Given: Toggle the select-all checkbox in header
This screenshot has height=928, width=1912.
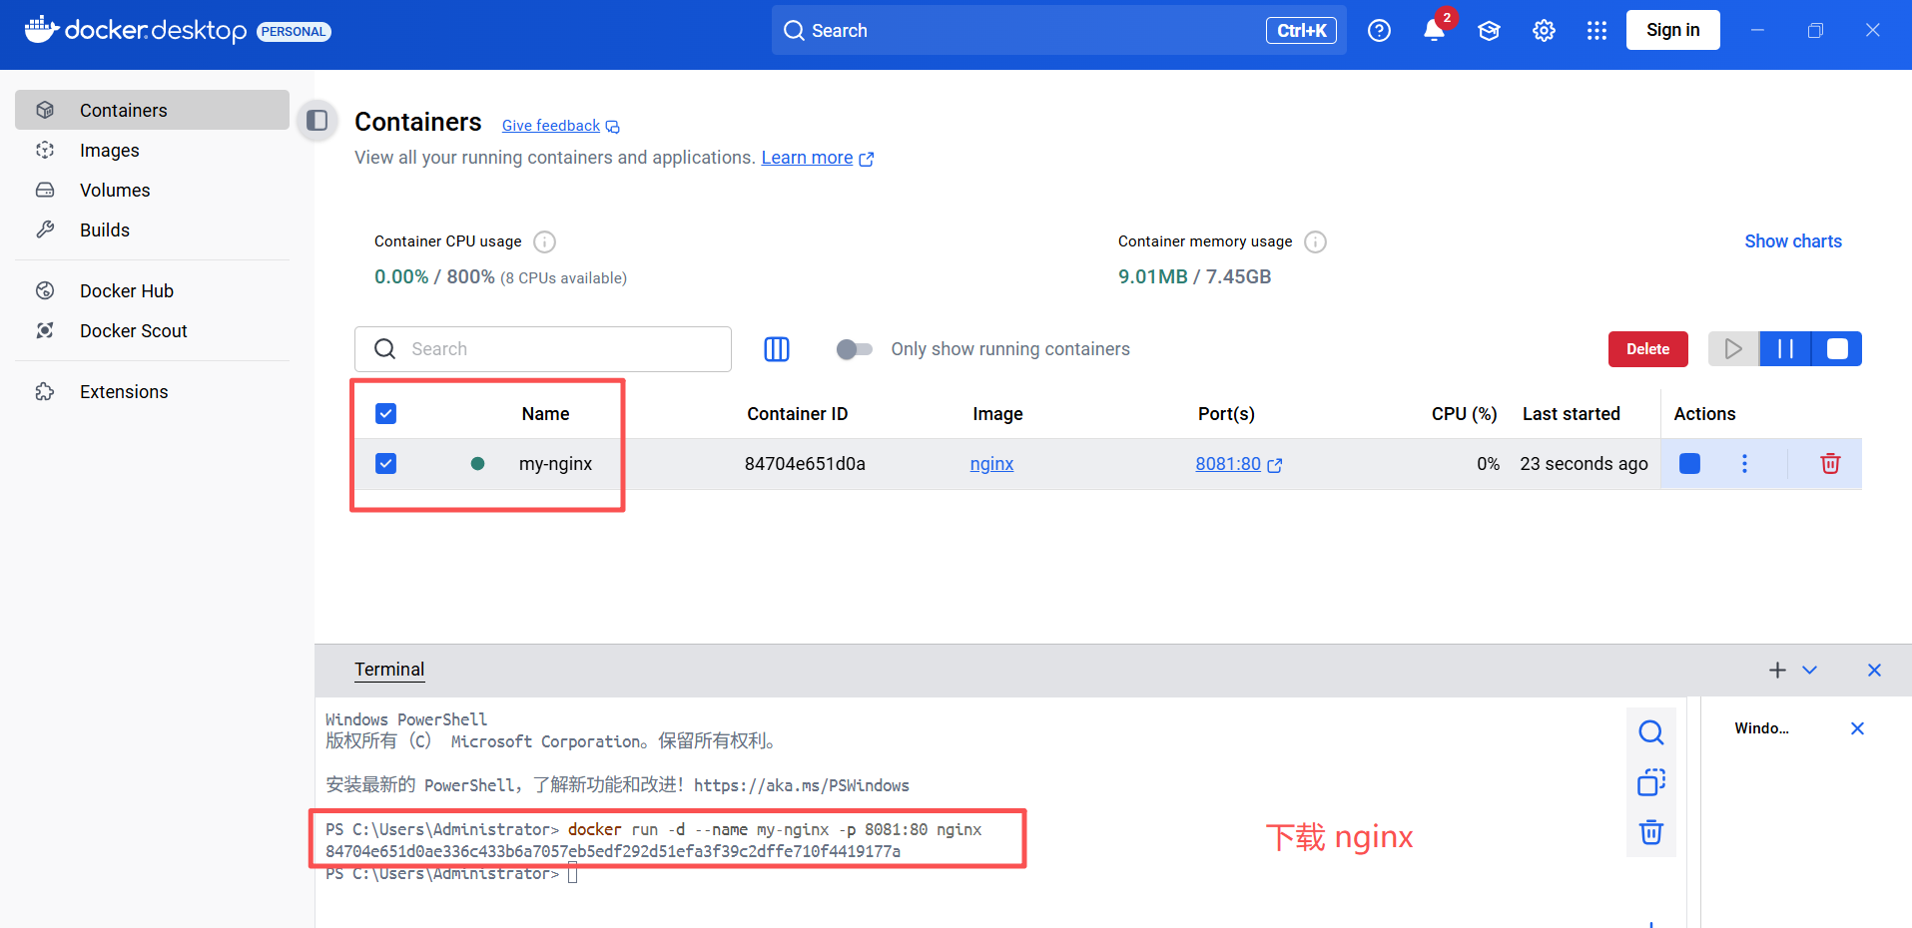Looking at the screenshot, I should pos(385,413).
